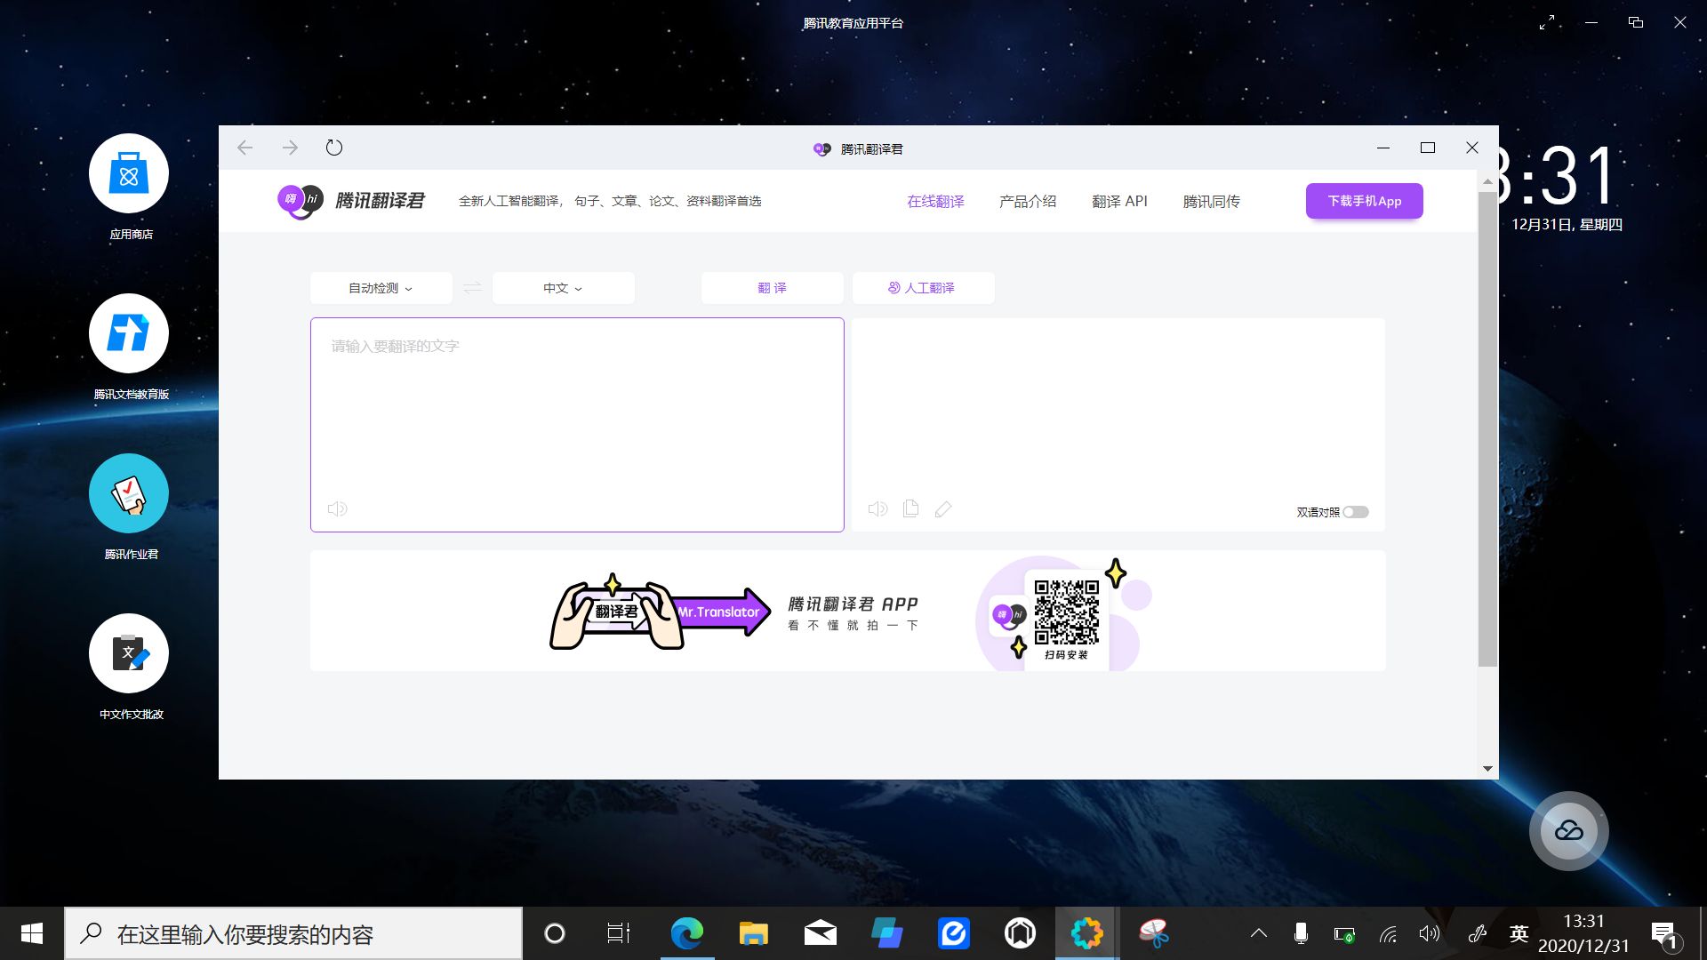The width and height of the screenshot is (1707, 960).
Task: Open Mail app from taskbar
Action: coord(820,933)
